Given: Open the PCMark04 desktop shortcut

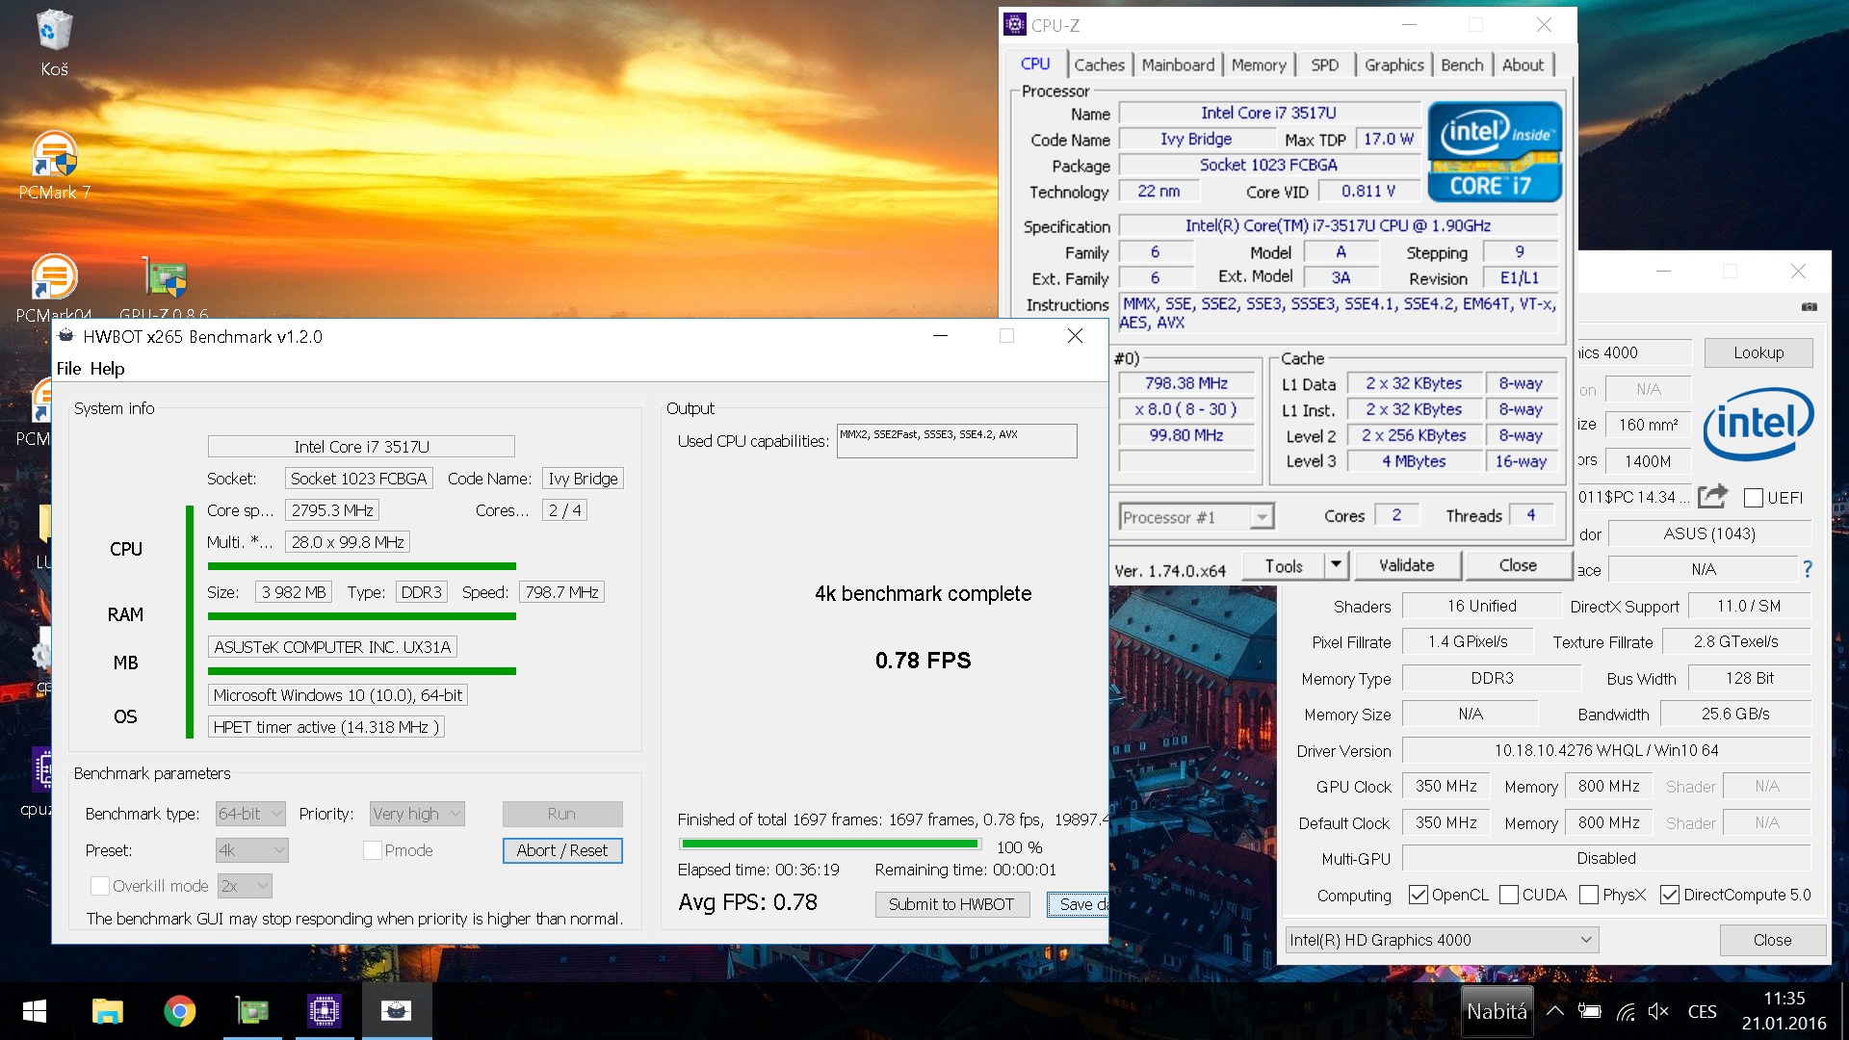Looking at the screenshot, I should click(x=54, y=287).
